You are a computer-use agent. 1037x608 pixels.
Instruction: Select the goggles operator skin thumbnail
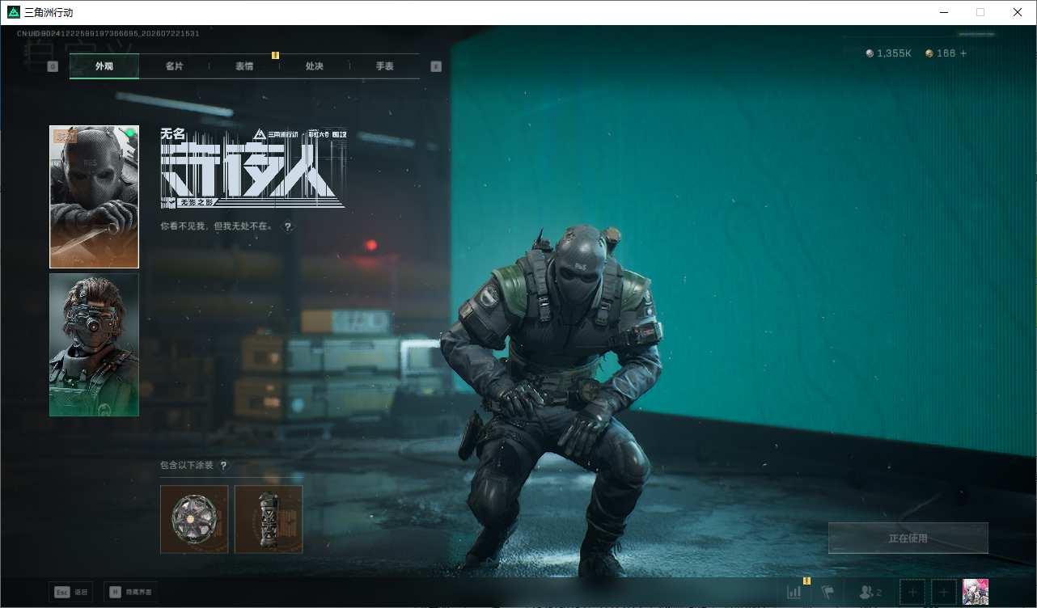(x=94, y=344)
